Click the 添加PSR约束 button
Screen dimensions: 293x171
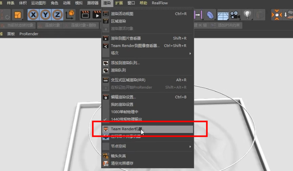[x=225, y=25]
